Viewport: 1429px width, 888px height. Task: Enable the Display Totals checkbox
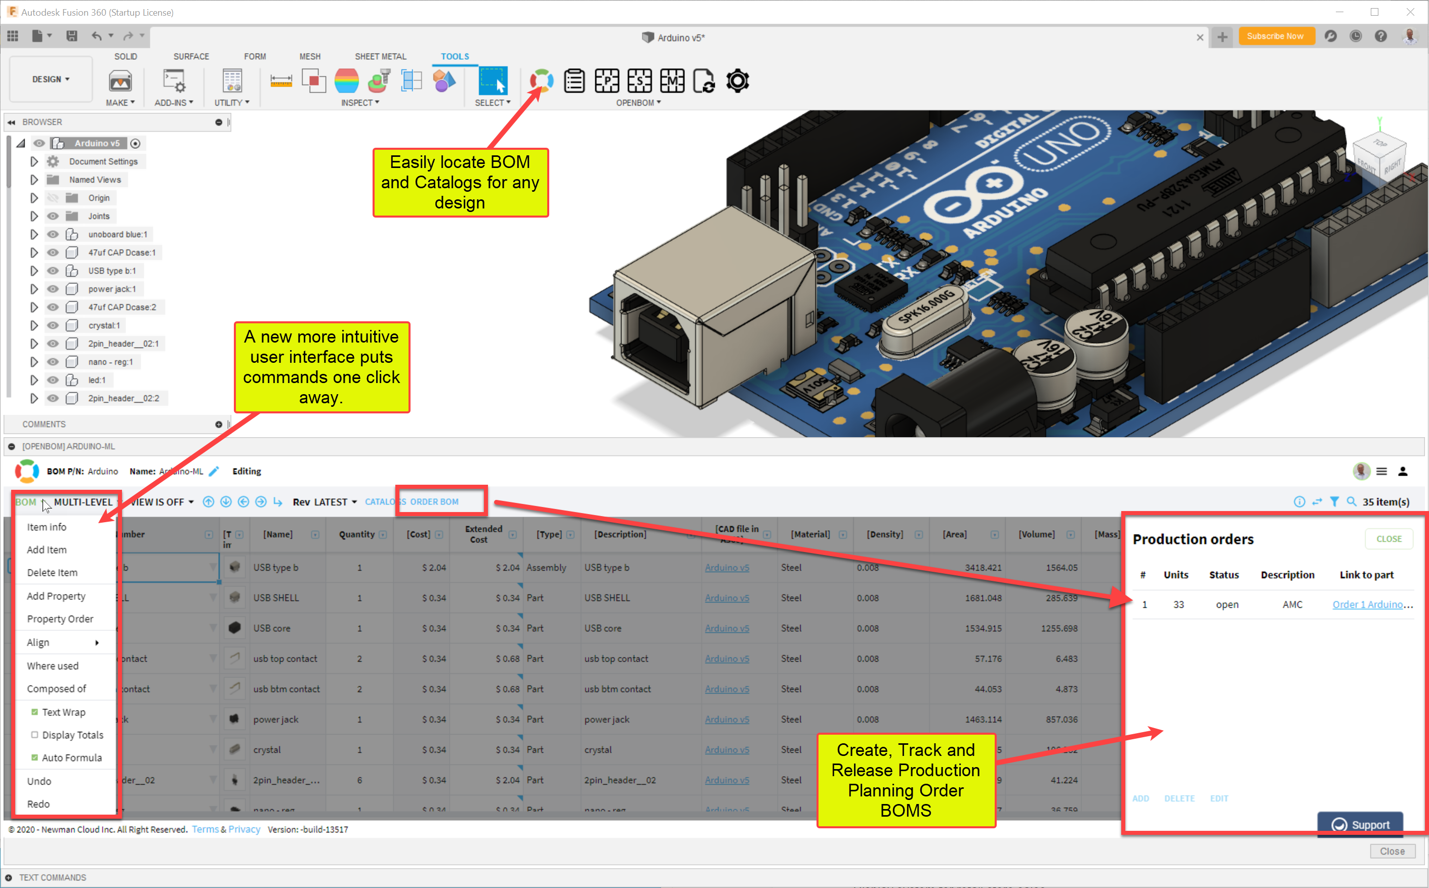pyautogui.click(x=34, y=735)
